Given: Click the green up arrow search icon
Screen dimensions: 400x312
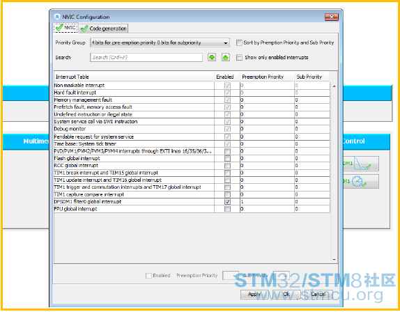Looking at the screenshot, I should pos(226,57).
